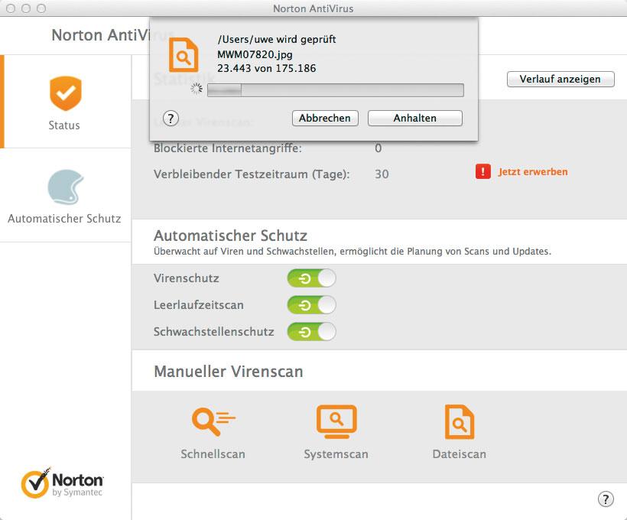Click the Automatischer Schutz section heading

230,236
